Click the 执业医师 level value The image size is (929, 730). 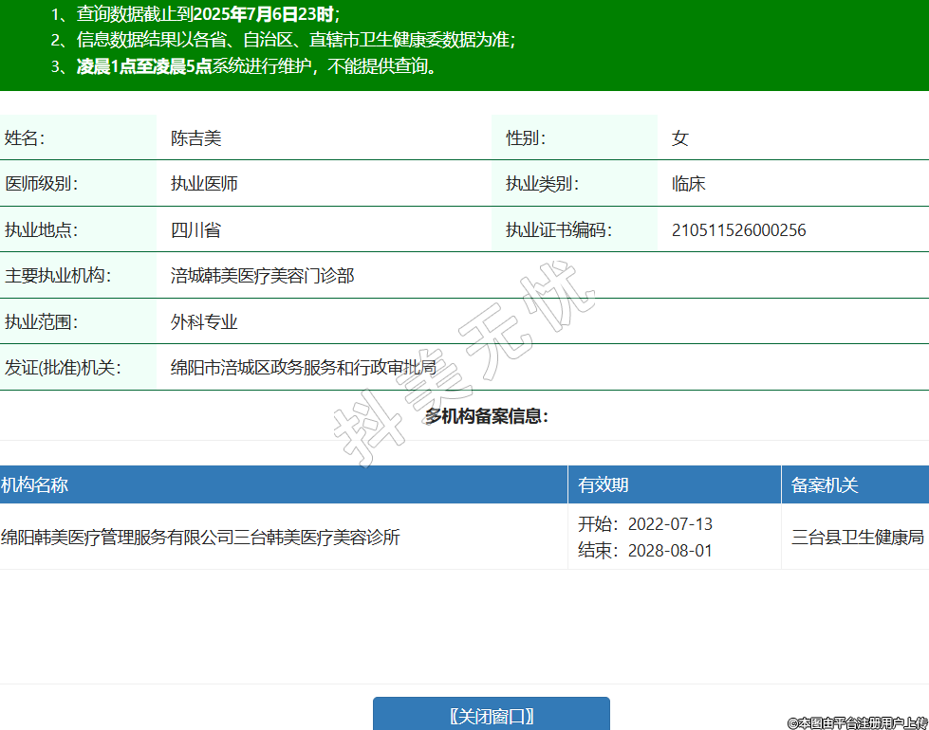click(x=204, y=184)
